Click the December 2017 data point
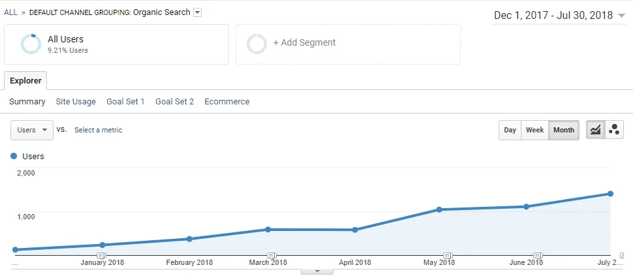Viewport: 633px width, 276px height. (16, 250)
